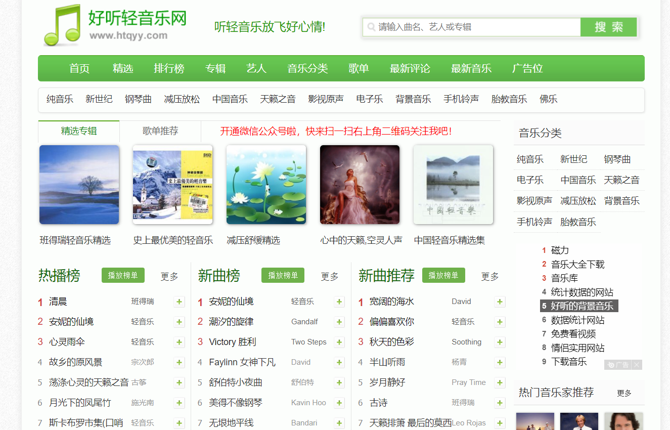The height and width of the screenshot is (430, 670).
Task: Add 宽阔的海水 with its plus icon
Action: tap(500, 302)
